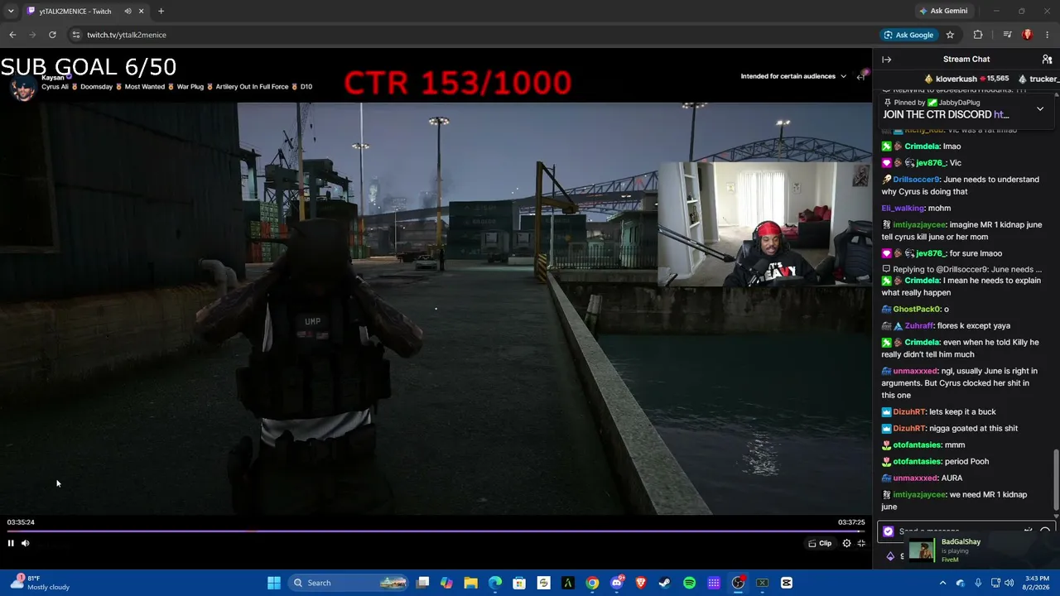Screen dimensions: 1060x596
Task: Open Brave browser from the taskbar
Action: point(640,583)
